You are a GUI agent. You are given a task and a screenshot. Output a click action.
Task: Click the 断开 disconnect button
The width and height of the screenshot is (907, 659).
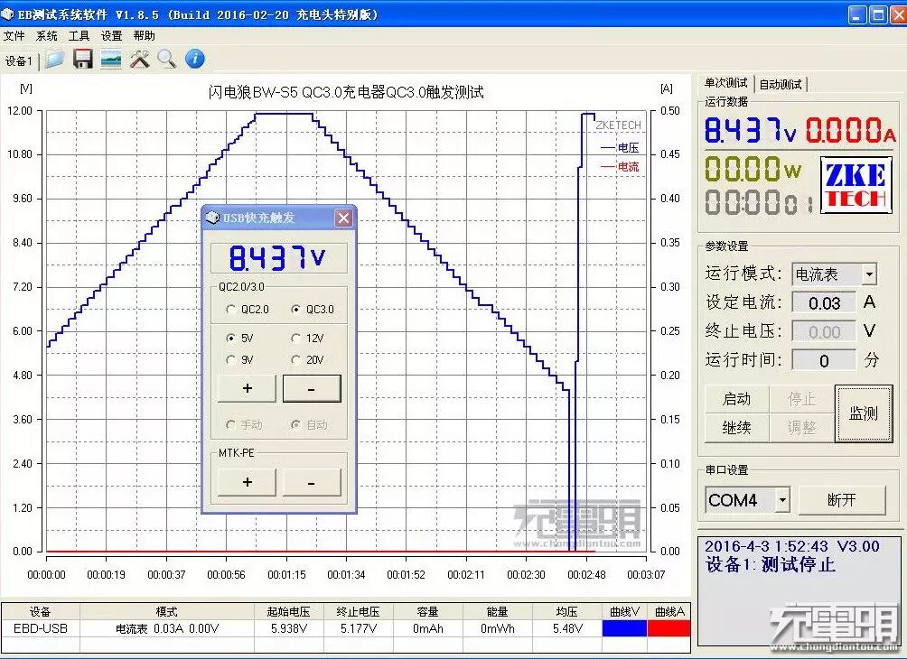842,500
